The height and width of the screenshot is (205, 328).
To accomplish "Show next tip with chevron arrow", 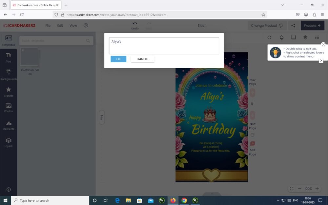I will [321, 61].
